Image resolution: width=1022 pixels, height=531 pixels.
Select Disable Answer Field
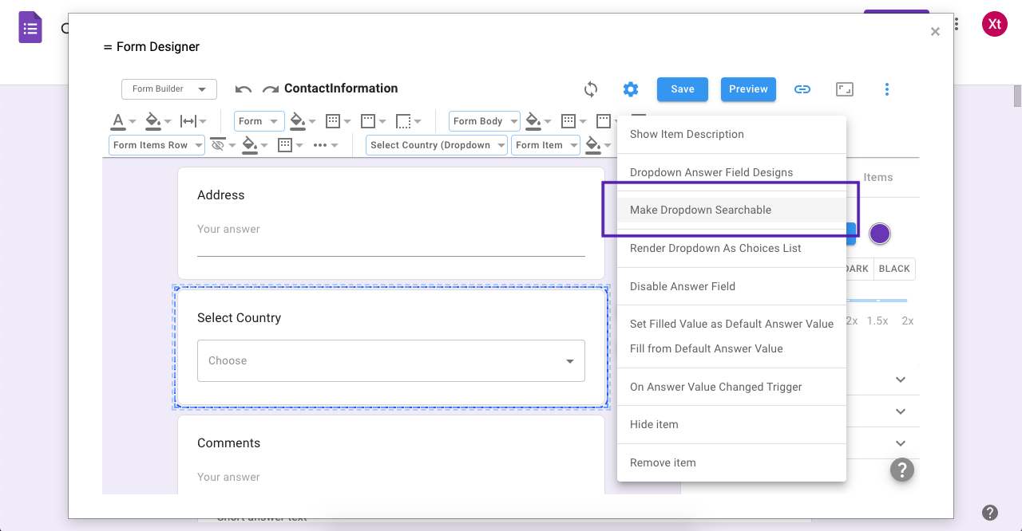tap(731, 286)
